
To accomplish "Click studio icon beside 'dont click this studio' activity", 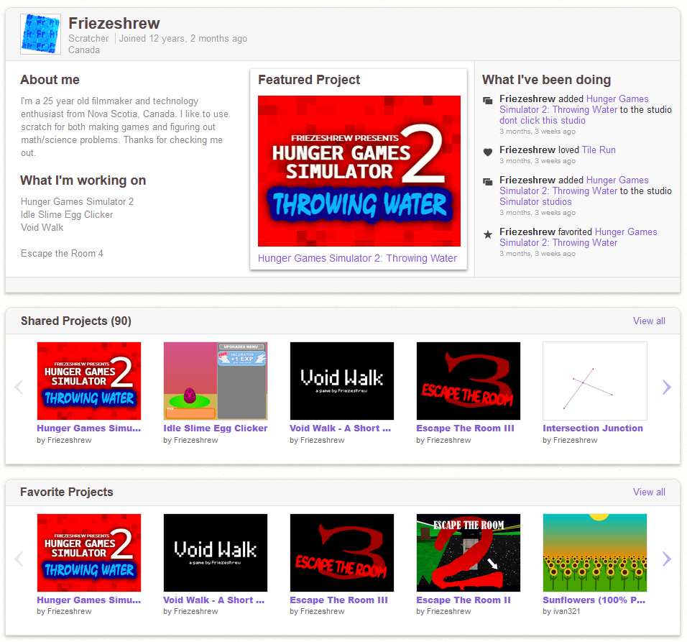I will pos(488,101).
